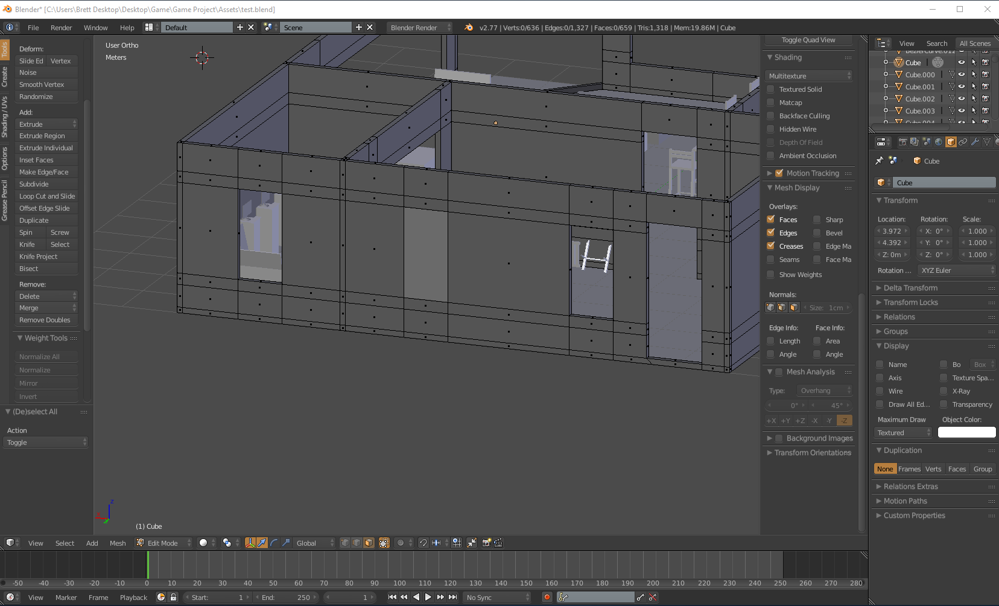Toggle the snap magnet icon
This screenshot has height=606, width=999.
[423, 543]
